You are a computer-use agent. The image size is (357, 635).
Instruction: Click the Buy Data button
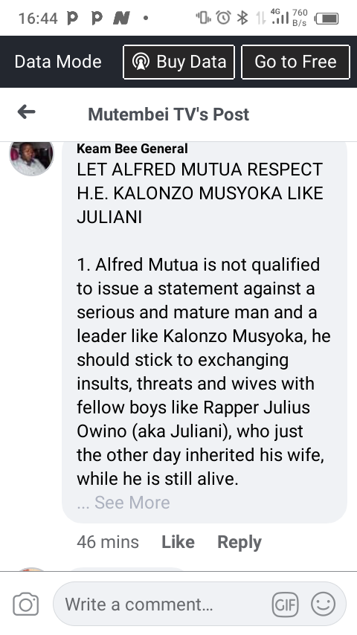(178, 62)
